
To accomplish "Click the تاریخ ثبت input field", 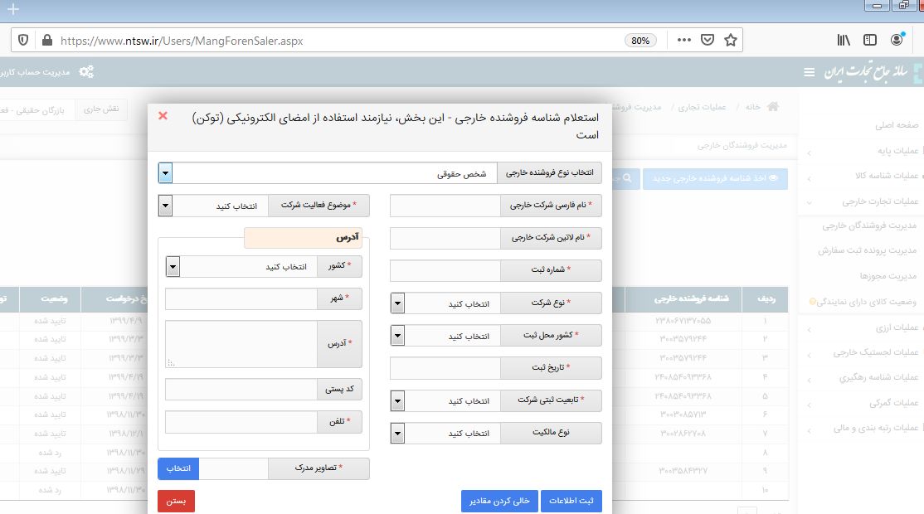I will click(x=445, y=368).
